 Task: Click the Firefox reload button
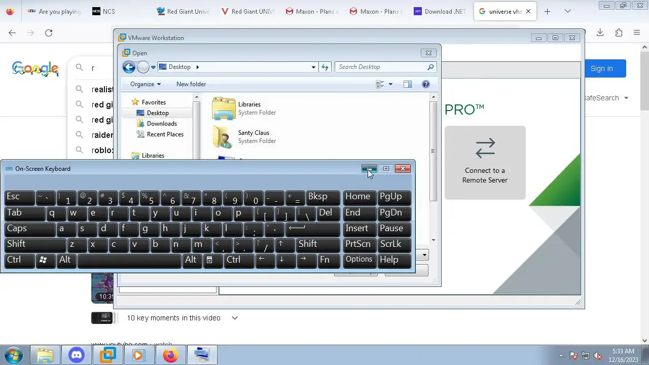coord(49,32)
